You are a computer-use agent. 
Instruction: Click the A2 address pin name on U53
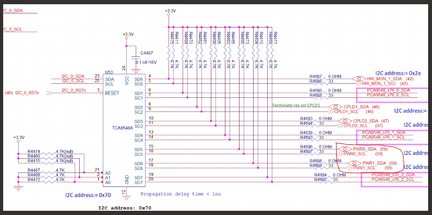[108, 173]
